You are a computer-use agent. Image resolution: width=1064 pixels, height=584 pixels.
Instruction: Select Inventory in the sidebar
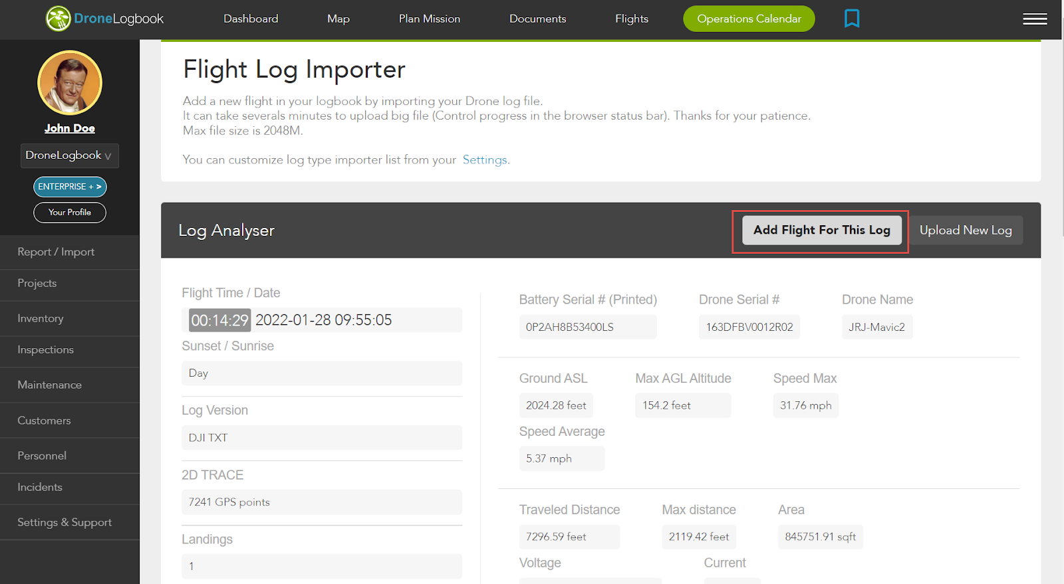[70, 318]
